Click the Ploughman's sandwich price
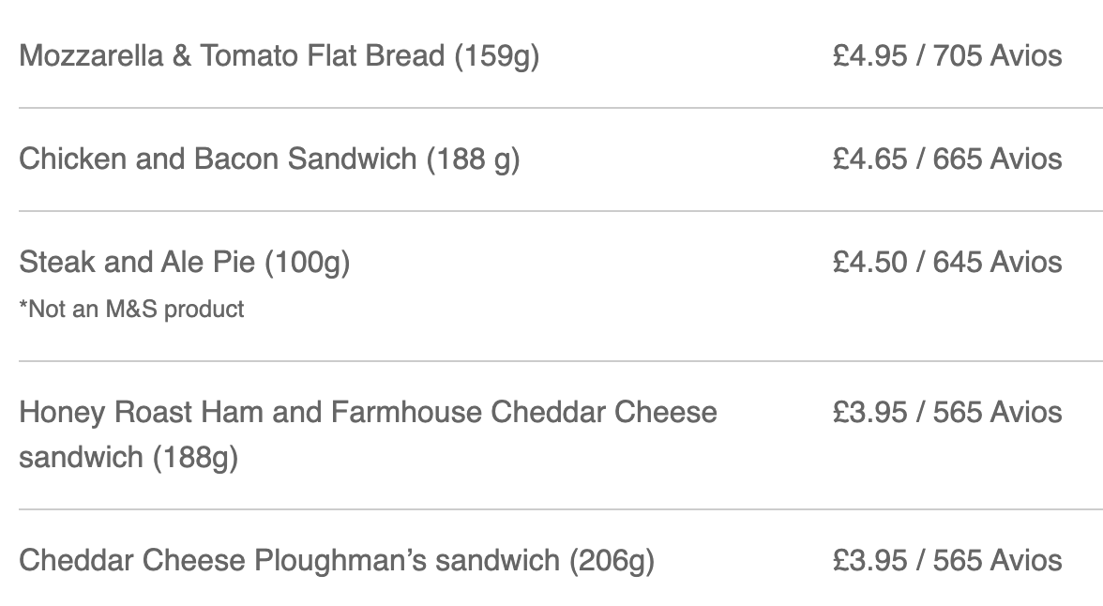The image size is (1103, 606). pyautogui.click(x=947, y=561)
